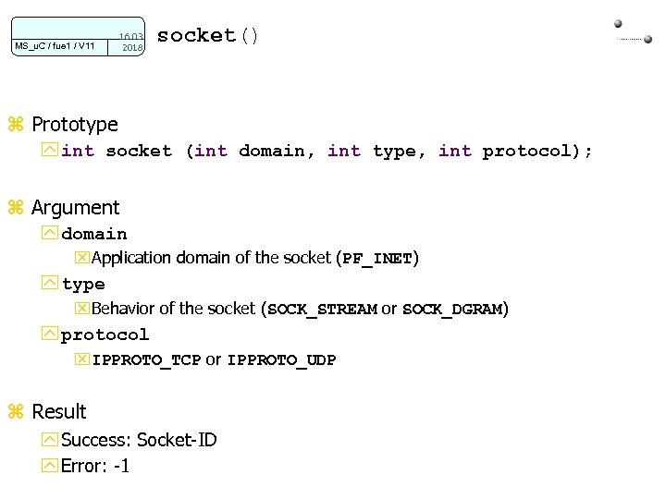Click the square bullet before the type argument
666x499 pixels.
pyautogui.click(x=50, y=285)
